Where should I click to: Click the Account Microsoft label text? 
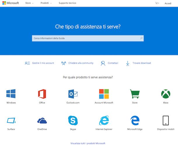pyautogui.click(x=104, y=103)
